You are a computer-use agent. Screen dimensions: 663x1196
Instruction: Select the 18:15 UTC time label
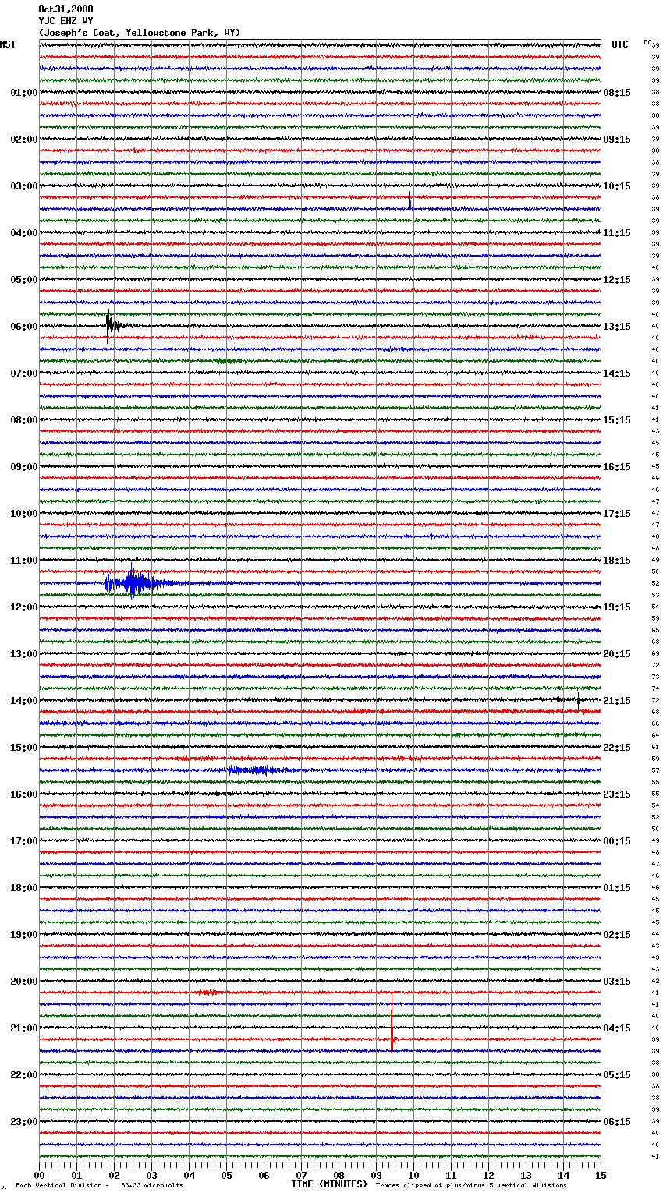[x=617, y=561]
